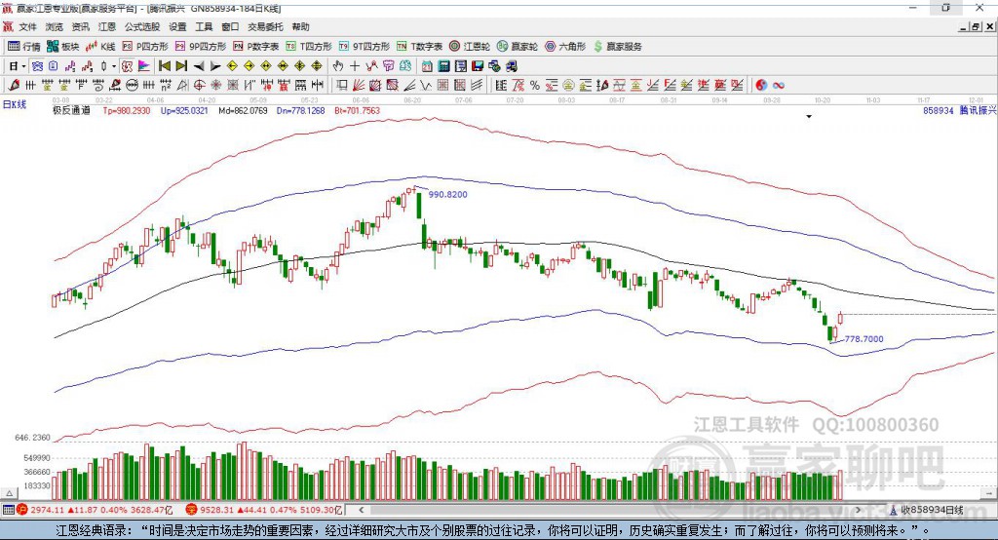Open the calendar icon showing 21

427,66
